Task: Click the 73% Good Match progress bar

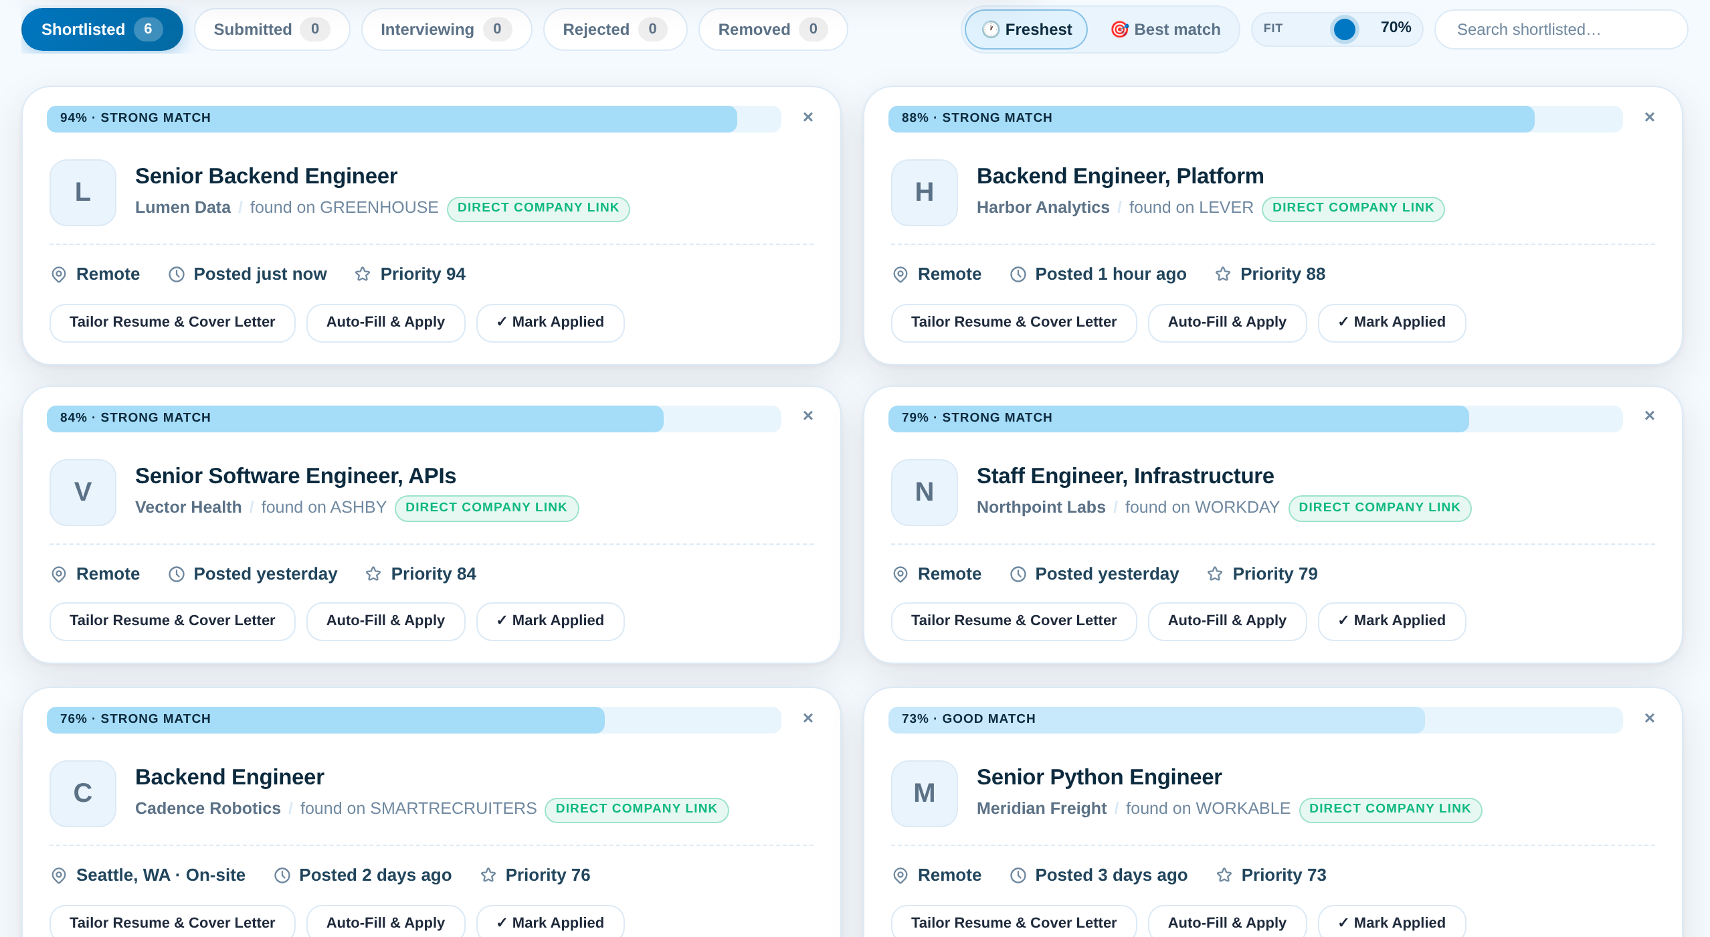Action: point(1256,719)
